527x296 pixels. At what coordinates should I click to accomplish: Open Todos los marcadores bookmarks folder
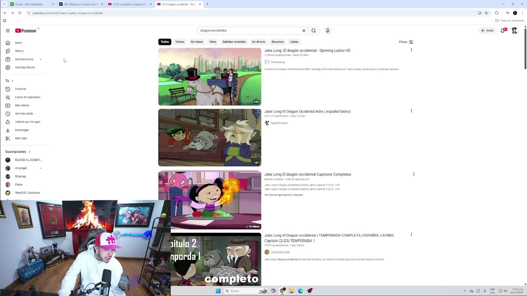(x=510, y=21)
